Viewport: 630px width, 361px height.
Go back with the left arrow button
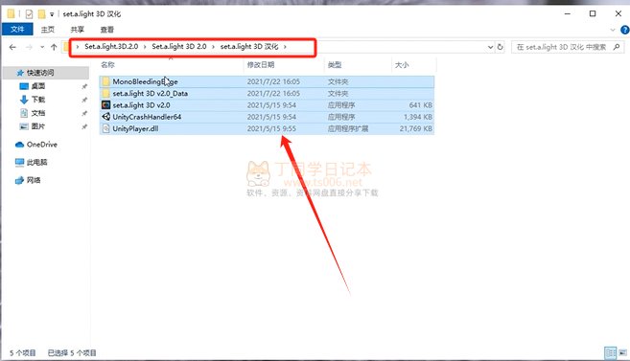click(12, 47)
